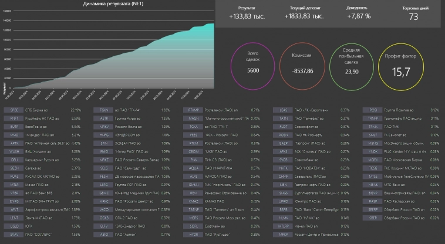This screenshot has width=445, height=244.
Task: Select the green 'Средняя прибыльная сделка' circle
Action: 350,62
